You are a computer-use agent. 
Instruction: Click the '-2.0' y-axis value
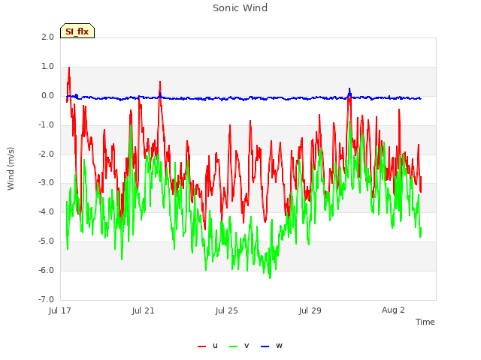[47, 154]
